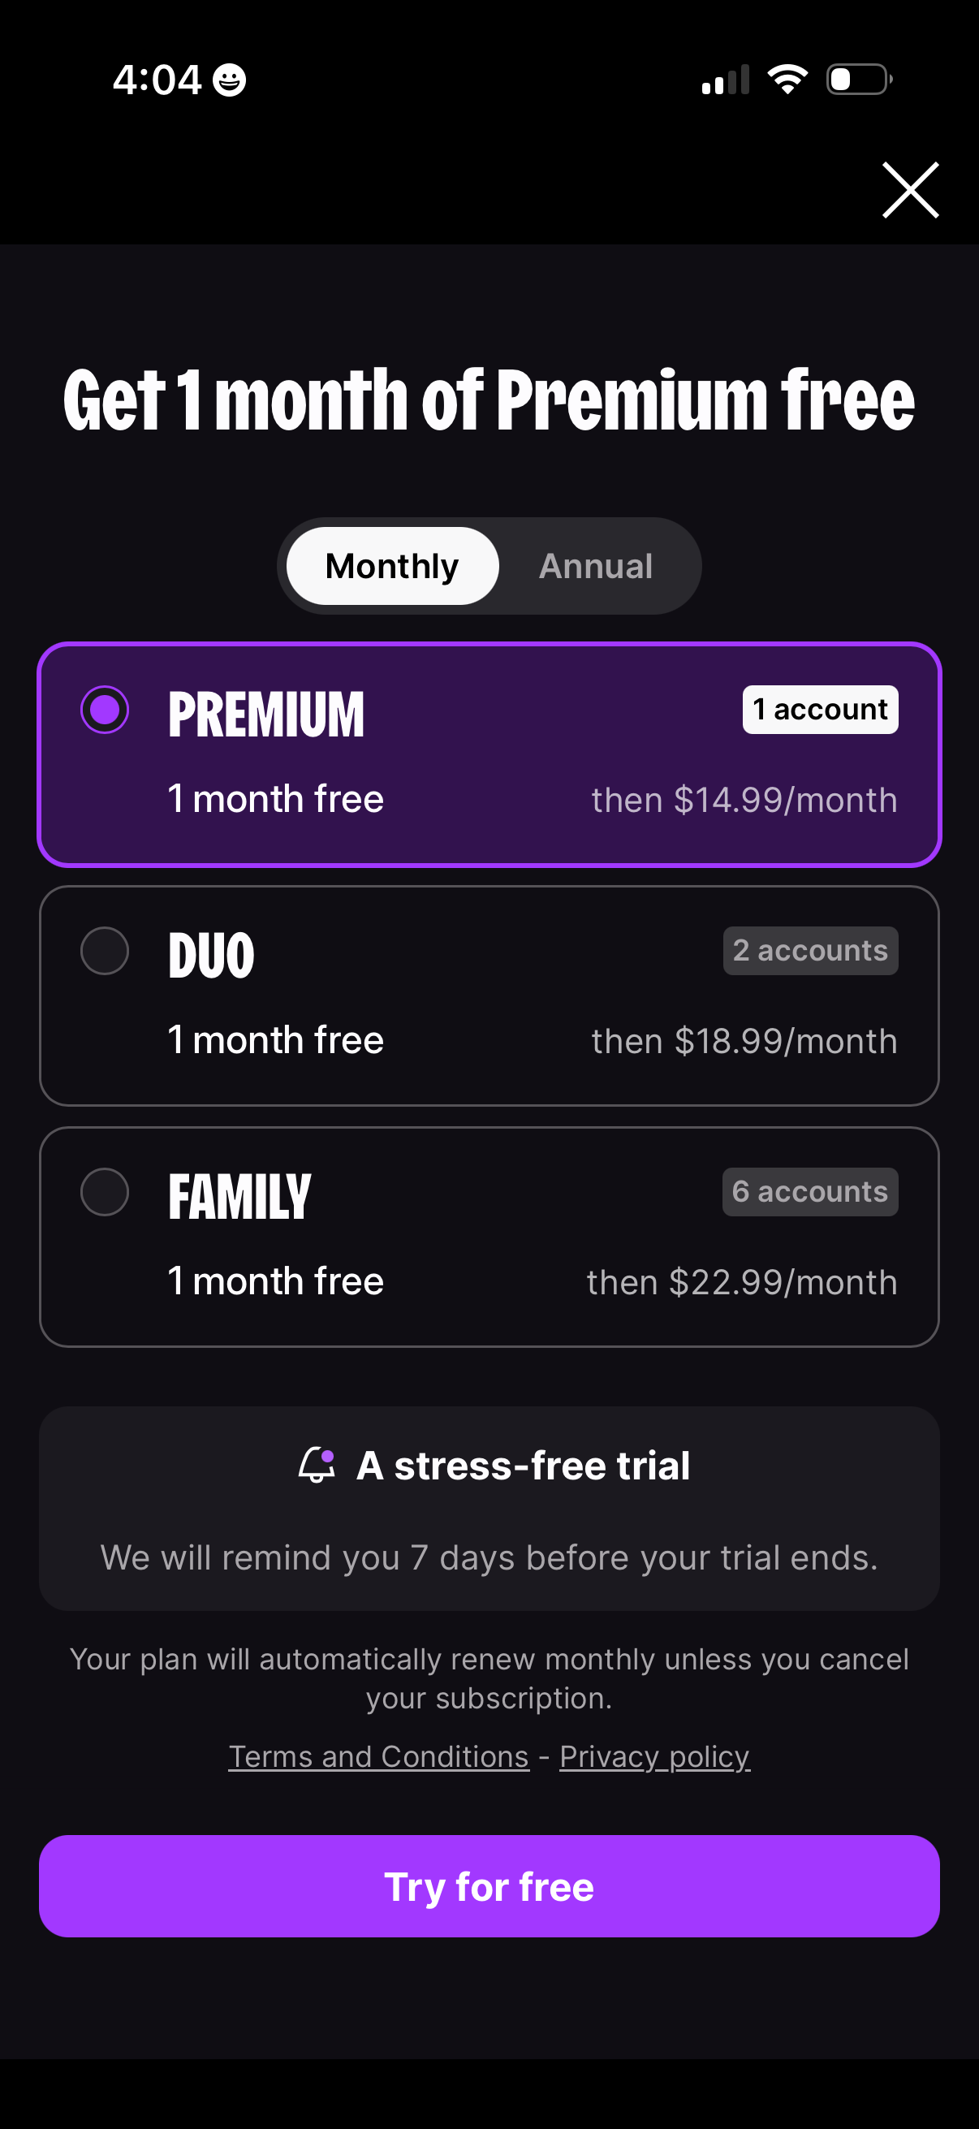This screenshot has width=979, height=2129.
Task: Select the Family plan radio button
Action: (x=105, y=1192)
